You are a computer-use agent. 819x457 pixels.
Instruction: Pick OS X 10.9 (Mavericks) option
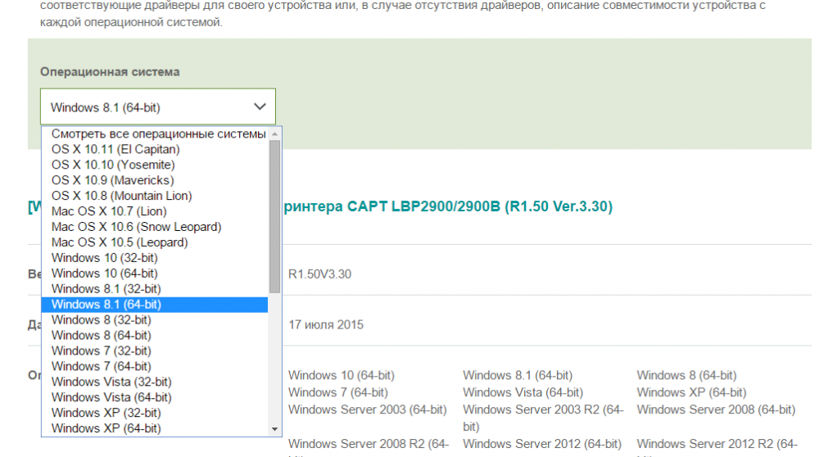click(155, 181)
